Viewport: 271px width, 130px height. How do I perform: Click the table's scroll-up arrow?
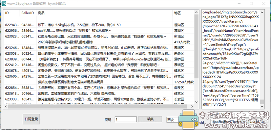pyautogui.click(x=196, y=12)
